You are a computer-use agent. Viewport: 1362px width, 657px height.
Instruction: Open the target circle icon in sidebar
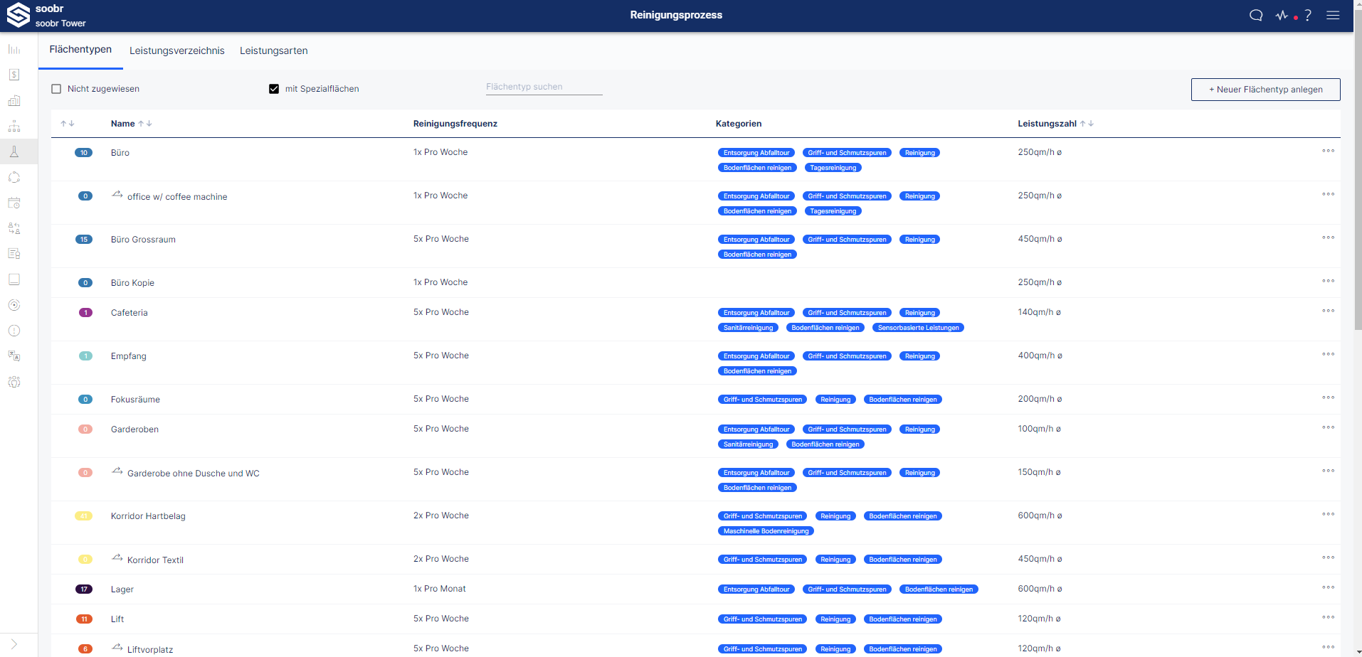click(x=14, y=305)
